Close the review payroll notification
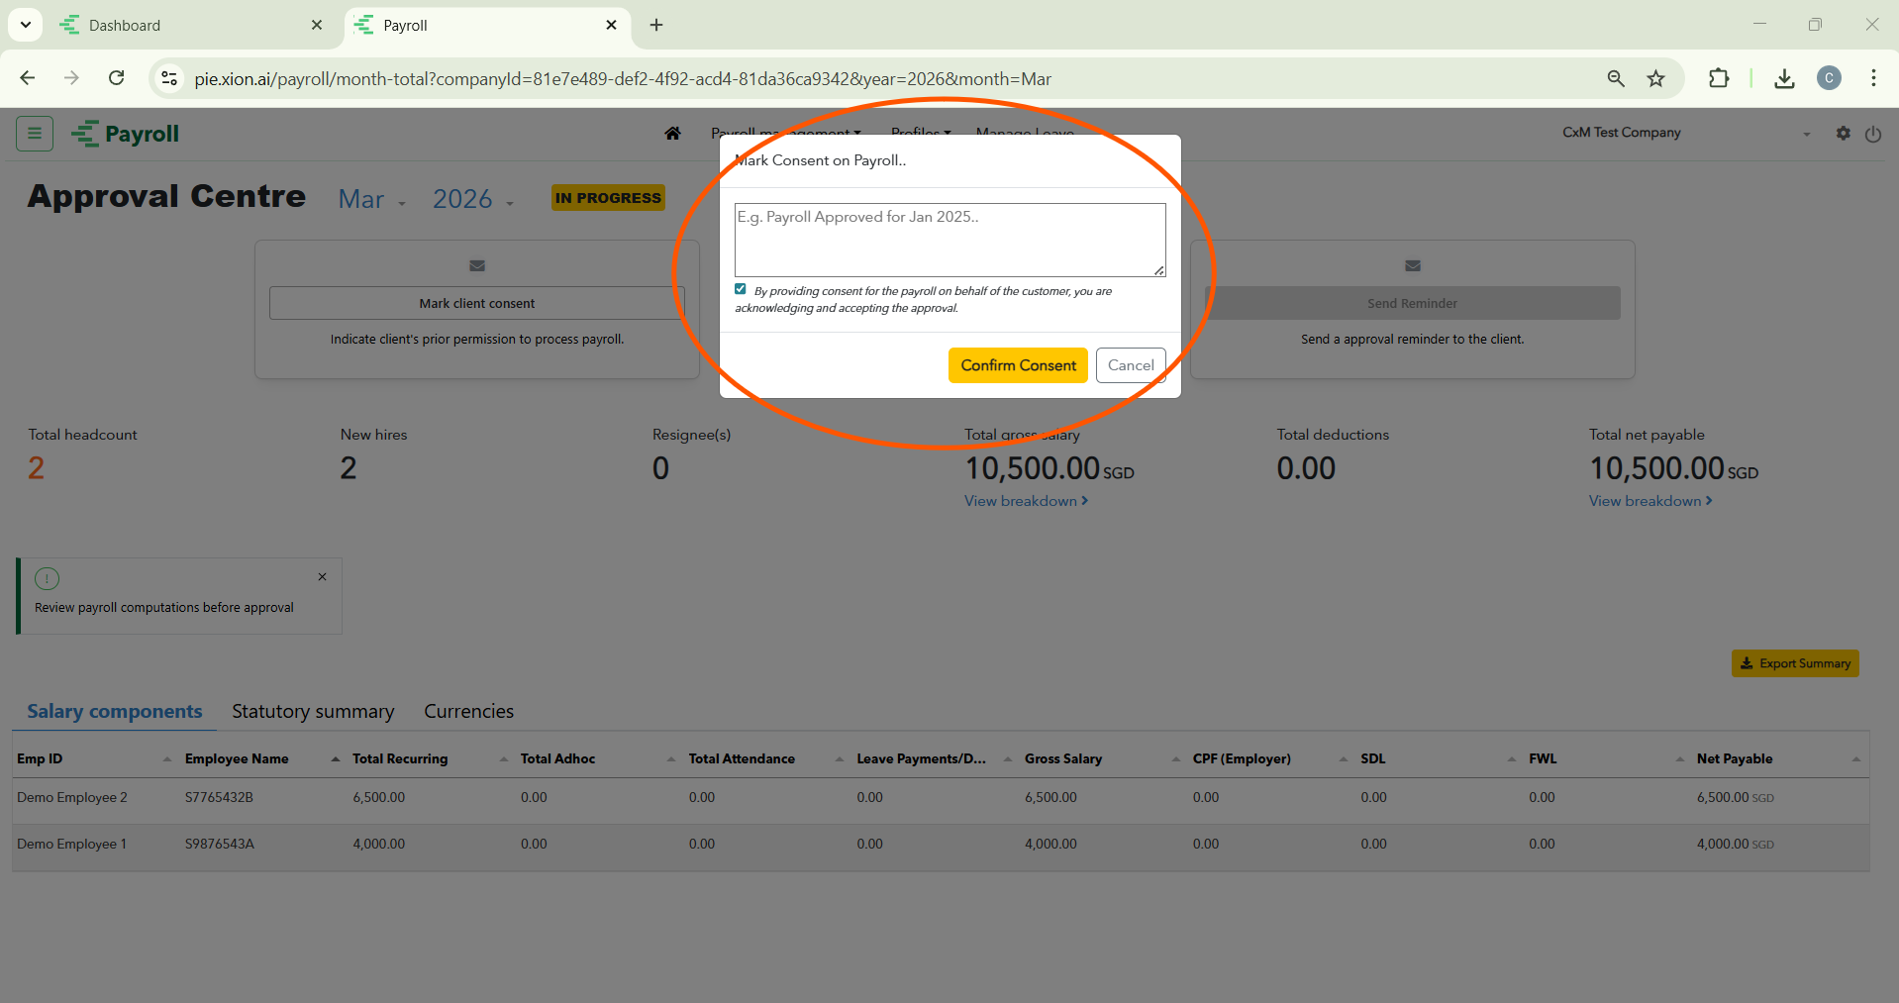This screenshot has height=1003, width=1899. click(x=322, y=577)
